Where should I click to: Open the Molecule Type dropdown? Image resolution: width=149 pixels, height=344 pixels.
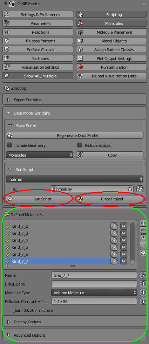pyautogui.click(x=94, y=293)
